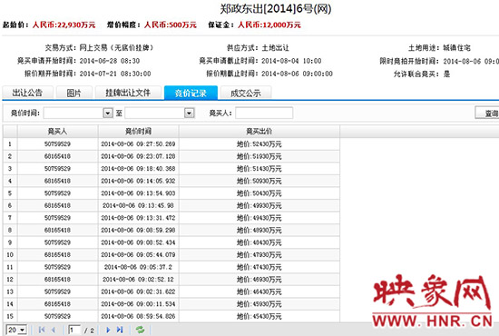Click the deposit value 人民币:12,000万元
The width and height of the screenshot is (499, 336).
269,25
